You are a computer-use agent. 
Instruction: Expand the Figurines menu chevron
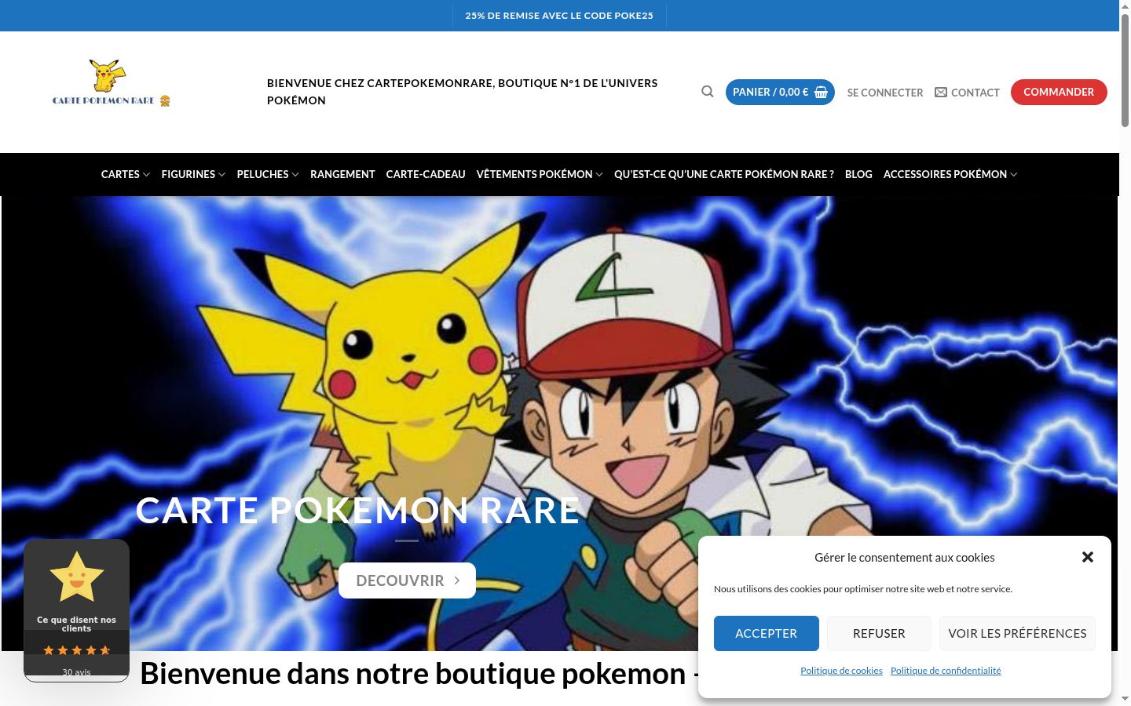tap(221, 175)
